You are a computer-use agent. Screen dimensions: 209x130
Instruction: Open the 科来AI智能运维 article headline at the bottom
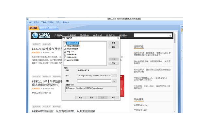63,111
